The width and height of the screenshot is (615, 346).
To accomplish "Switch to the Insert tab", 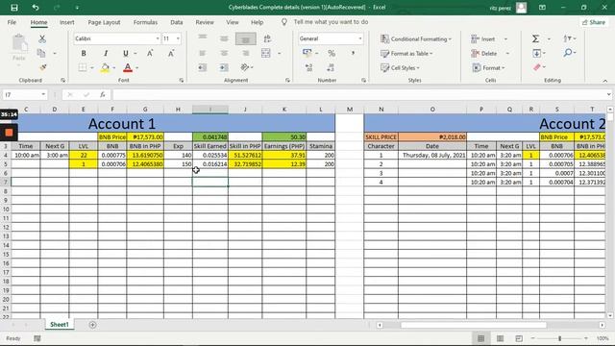I will [67, 22].
